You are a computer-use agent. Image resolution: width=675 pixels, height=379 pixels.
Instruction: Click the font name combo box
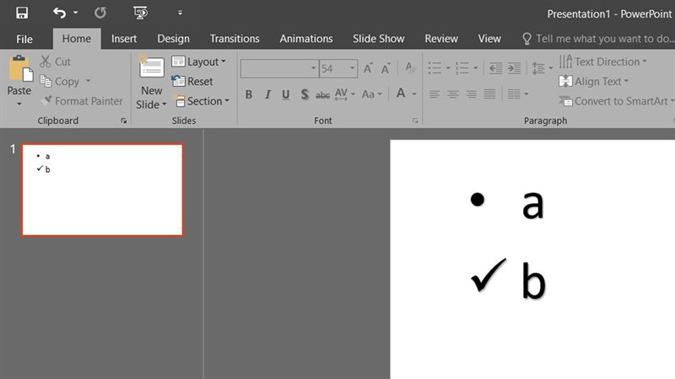(279, 68)
